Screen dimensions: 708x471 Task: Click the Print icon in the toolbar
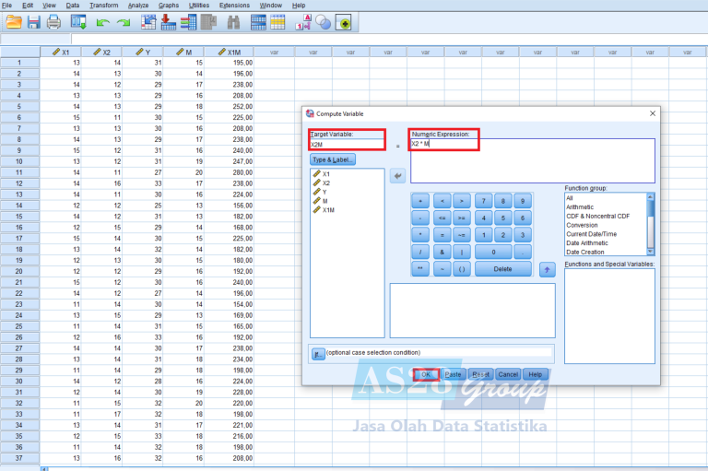point(54,21)
